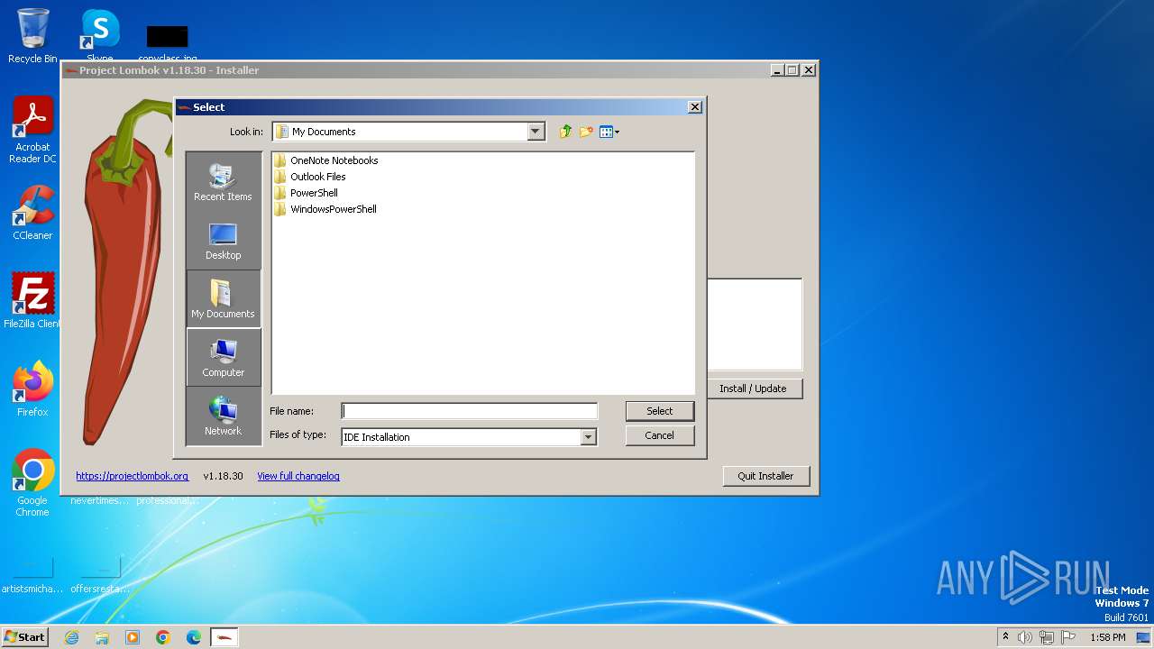This screenshot has width=1154, height=649.
Task: Click the Outlook Files folder icon
Action: [x=280, y=177]
